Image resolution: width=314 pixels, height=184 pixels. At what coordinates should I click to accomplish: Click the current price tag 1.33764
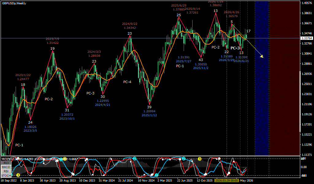coord(306,38)
